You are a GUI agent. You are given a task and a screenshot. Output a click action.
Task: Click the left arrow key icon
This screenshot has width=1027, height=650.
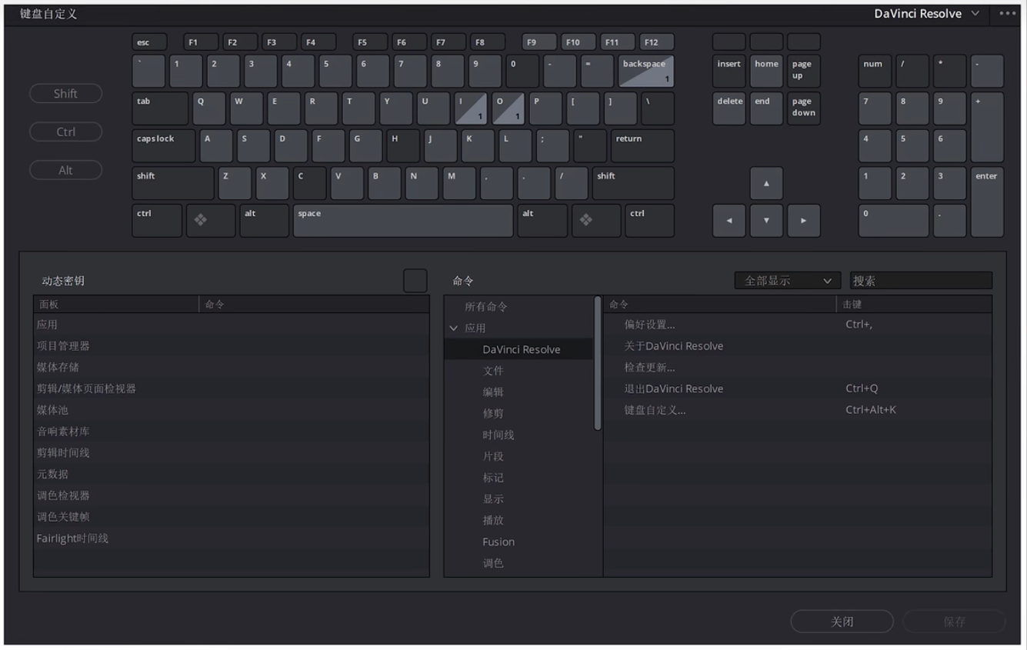point(729,221)
